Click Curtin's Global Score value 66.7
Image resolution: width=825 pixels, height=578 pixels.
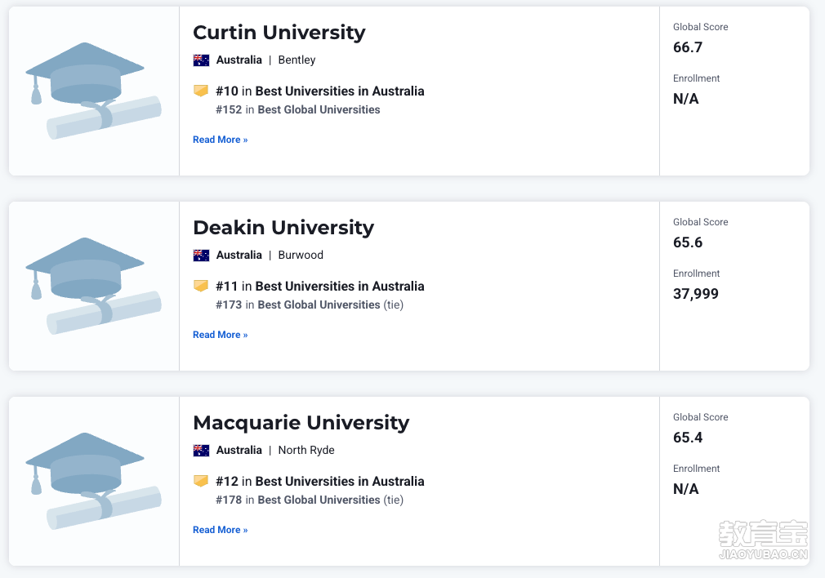[x=688, y=47]
